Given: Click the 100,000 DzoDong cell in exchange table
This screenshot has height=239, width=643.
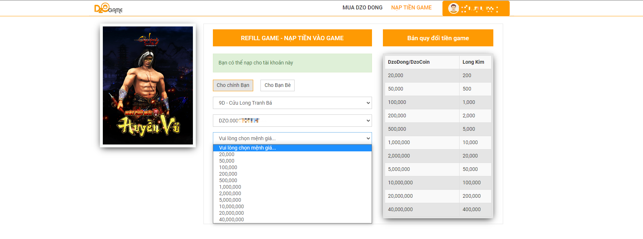Looking at the screenshot, I should click(422, 102).
